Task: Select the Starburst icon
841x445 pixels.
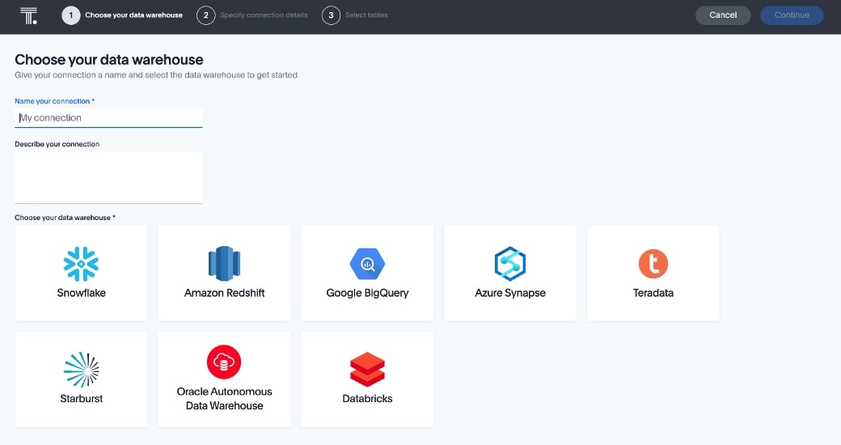Action: point(82,369)
